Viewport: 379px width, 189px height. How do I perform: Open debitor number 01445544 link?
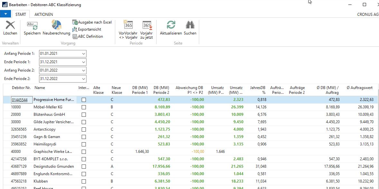22,100
